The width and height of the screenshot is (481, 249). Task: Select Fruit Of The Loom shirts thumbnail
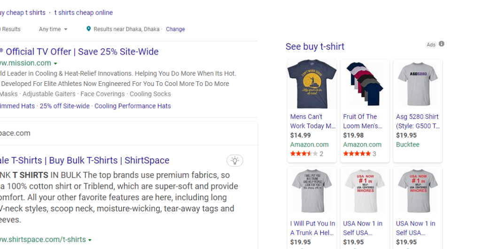[x=365, y=84]
